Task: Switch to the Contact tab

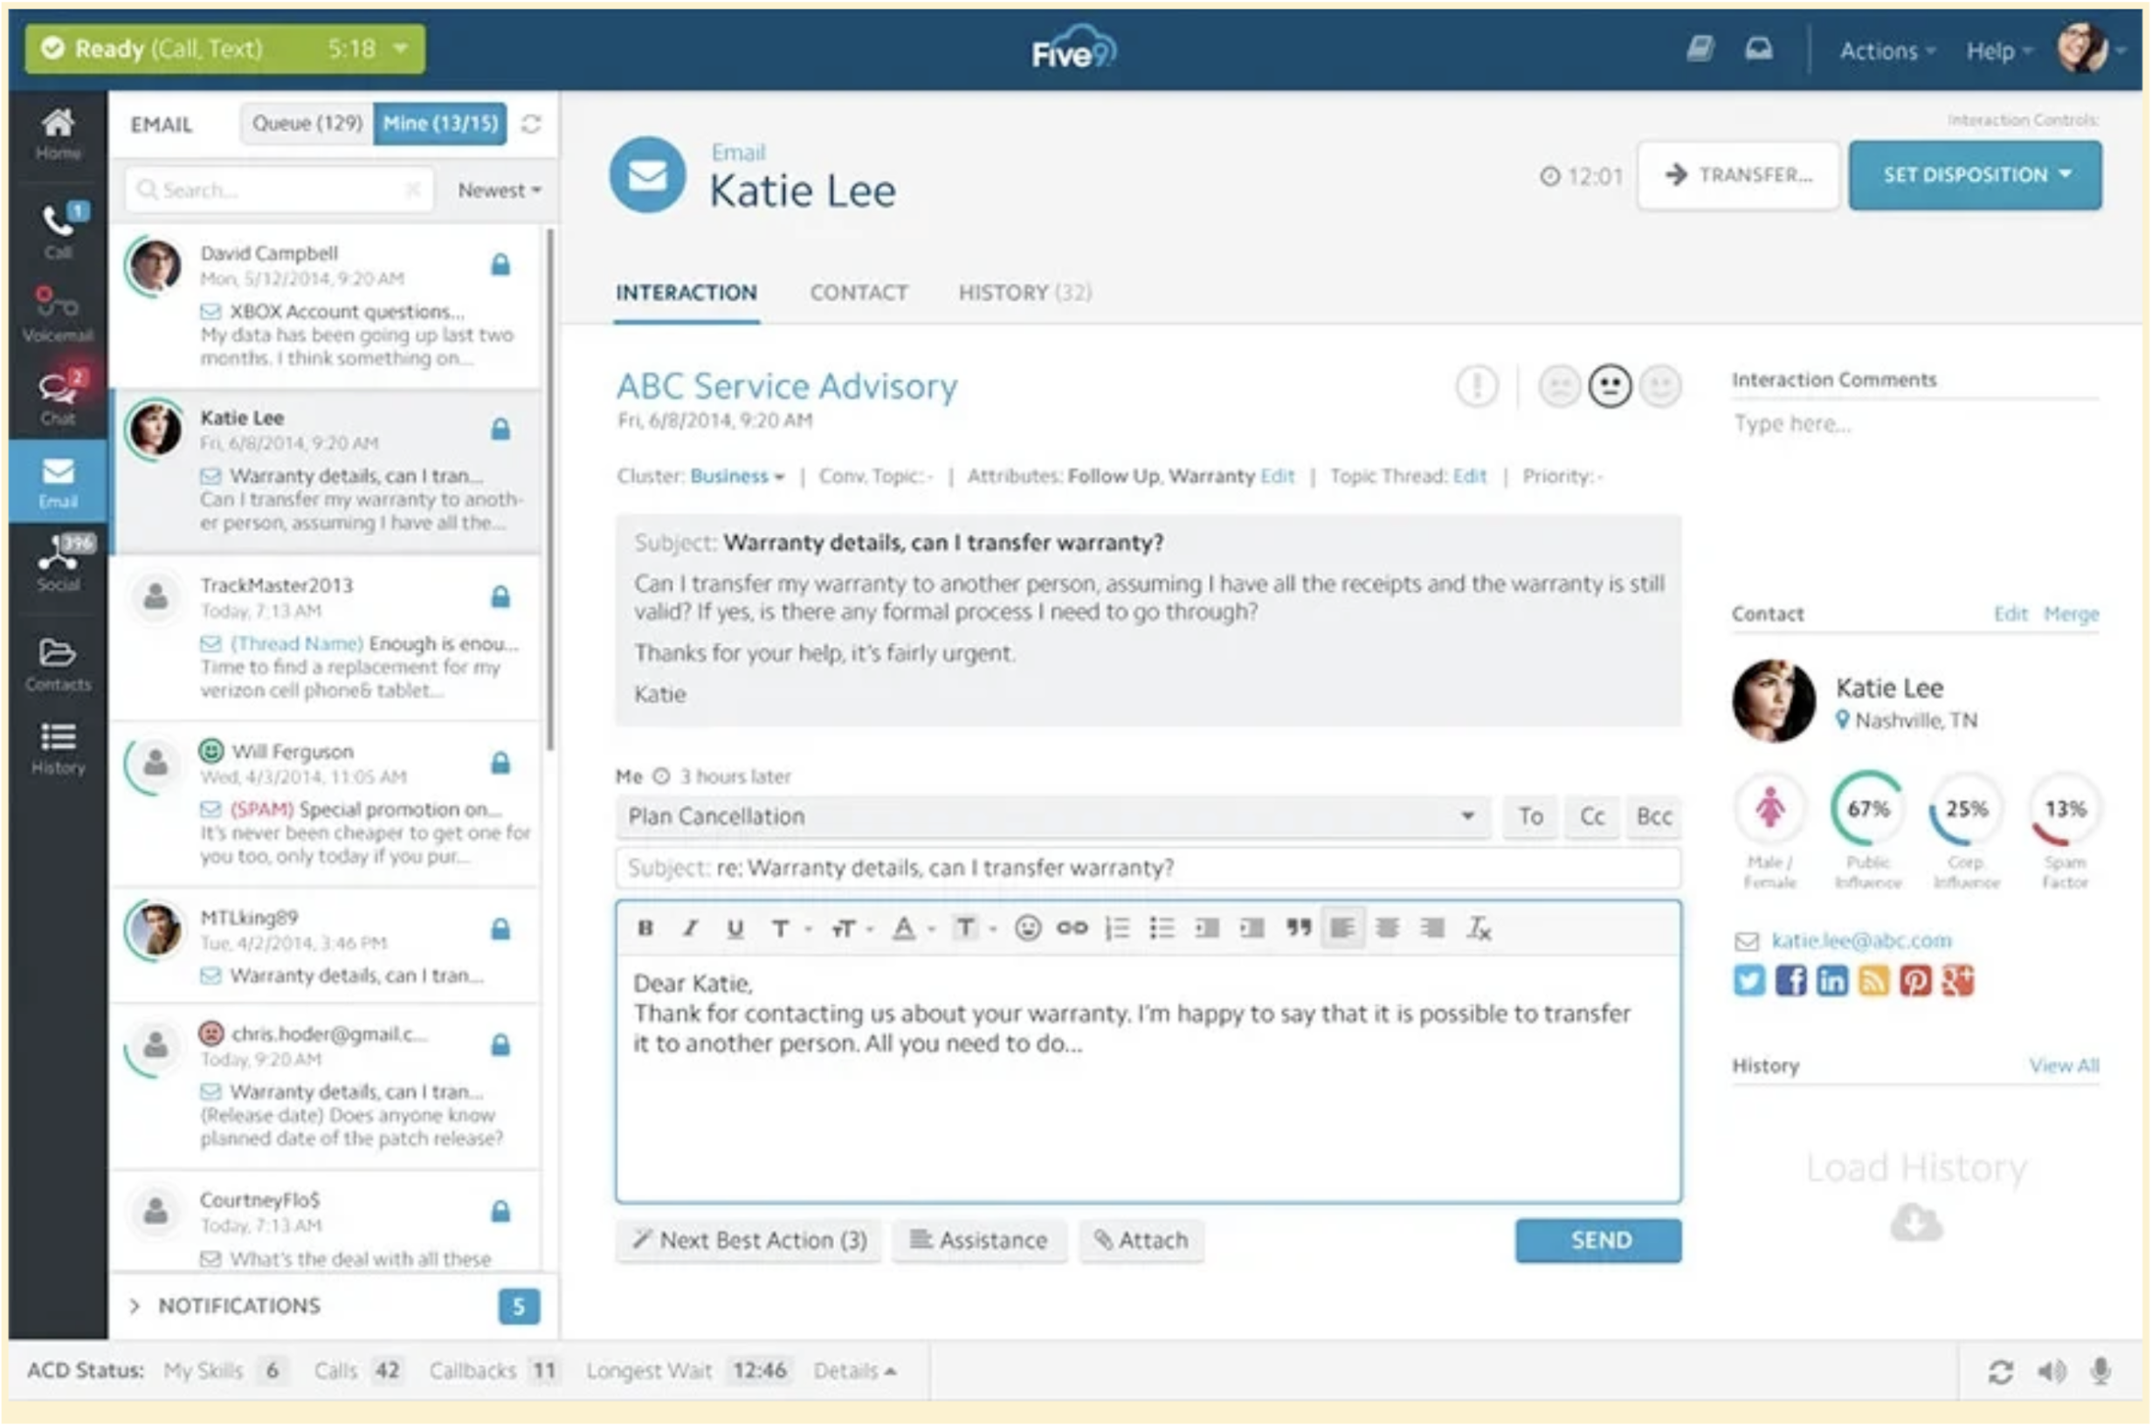Action: pyautogui.click(x=858, y=293)
